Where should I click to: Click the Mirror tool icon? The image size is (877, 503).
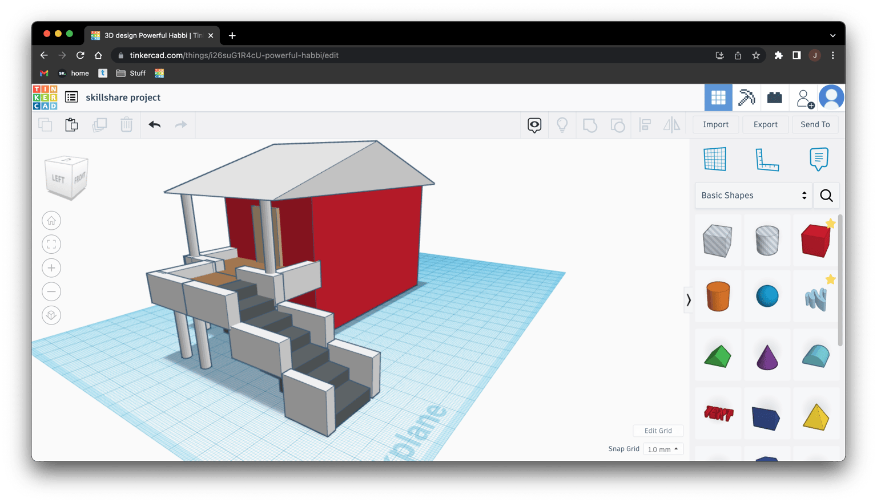click(672, 125)
